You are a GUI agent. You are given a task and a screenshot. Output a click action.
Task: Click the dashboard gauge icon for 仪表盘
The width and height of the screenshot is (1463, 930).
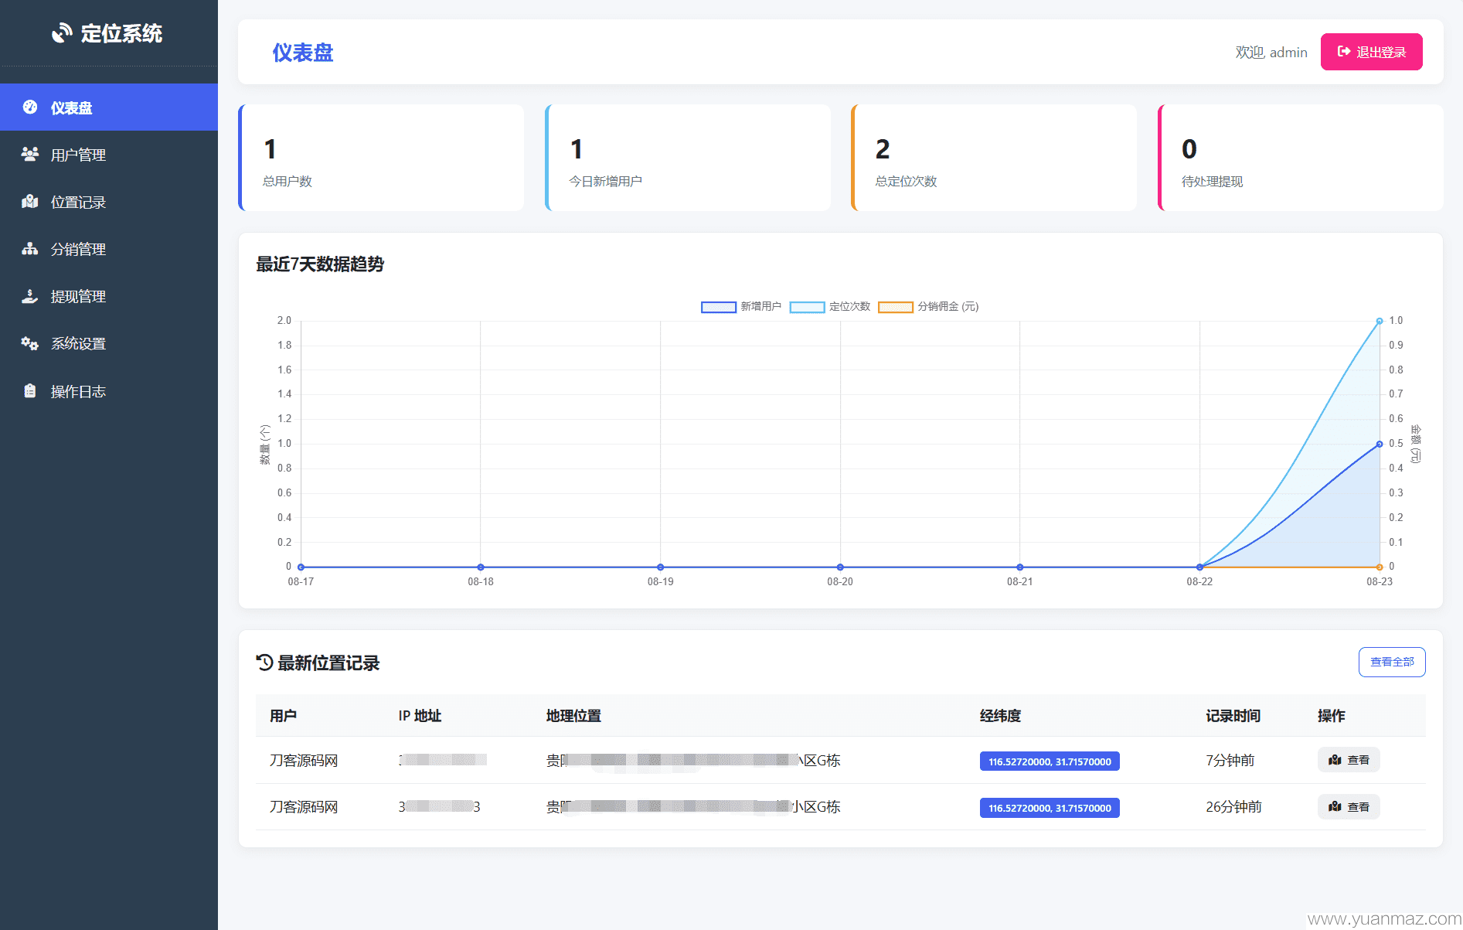pos(30,107)
